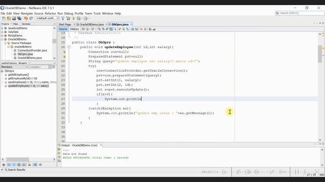Open Search Results at the bottom
The height and width of the screenshot is (182, 325).
click(15, 170)
